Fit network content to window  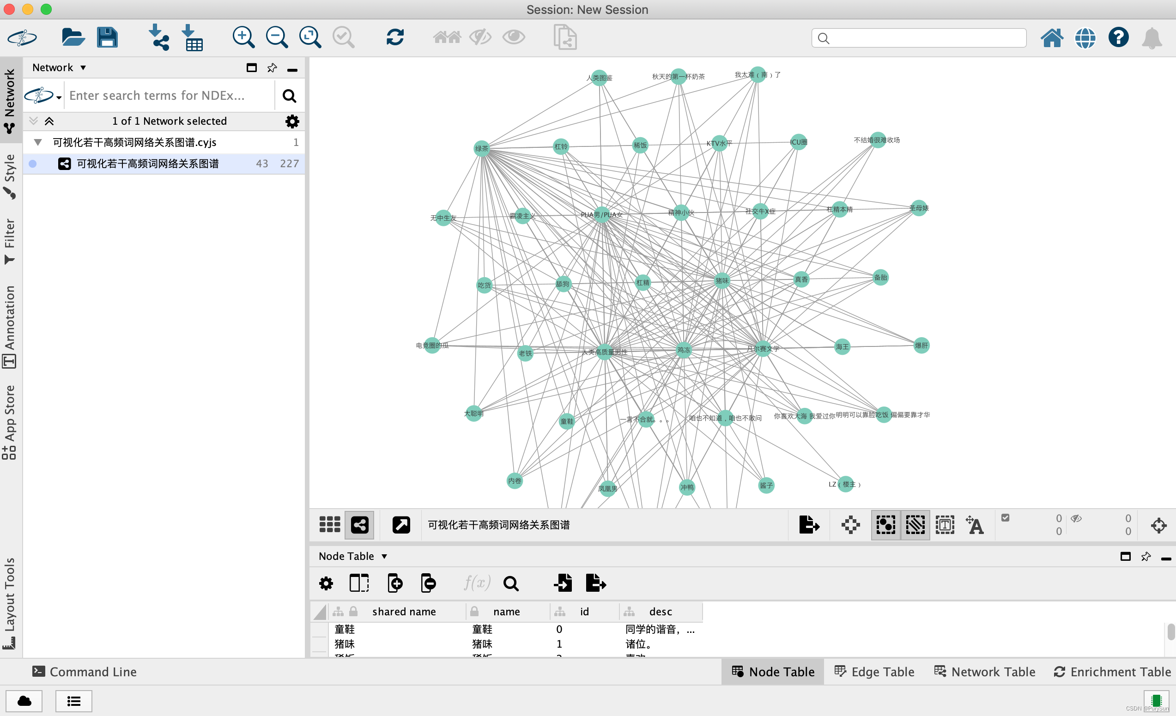(x=310, y=37)
